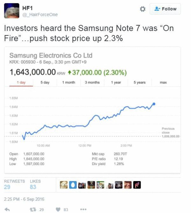Select the 1 year chart range
The height and width of the screenshot is (213, 191).
point(116,82)
